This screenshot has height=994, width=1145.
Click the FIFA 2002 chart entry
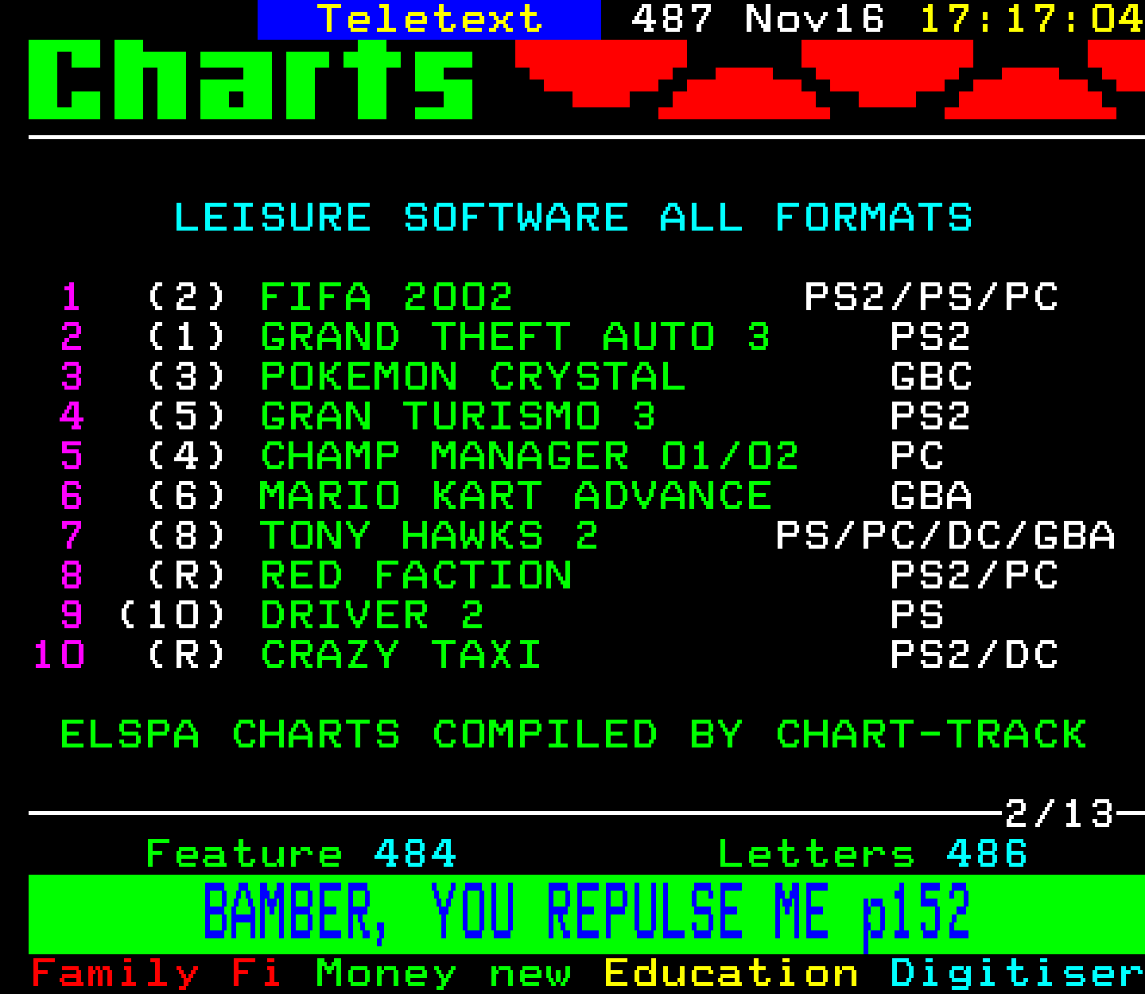(x=386, y=297)
